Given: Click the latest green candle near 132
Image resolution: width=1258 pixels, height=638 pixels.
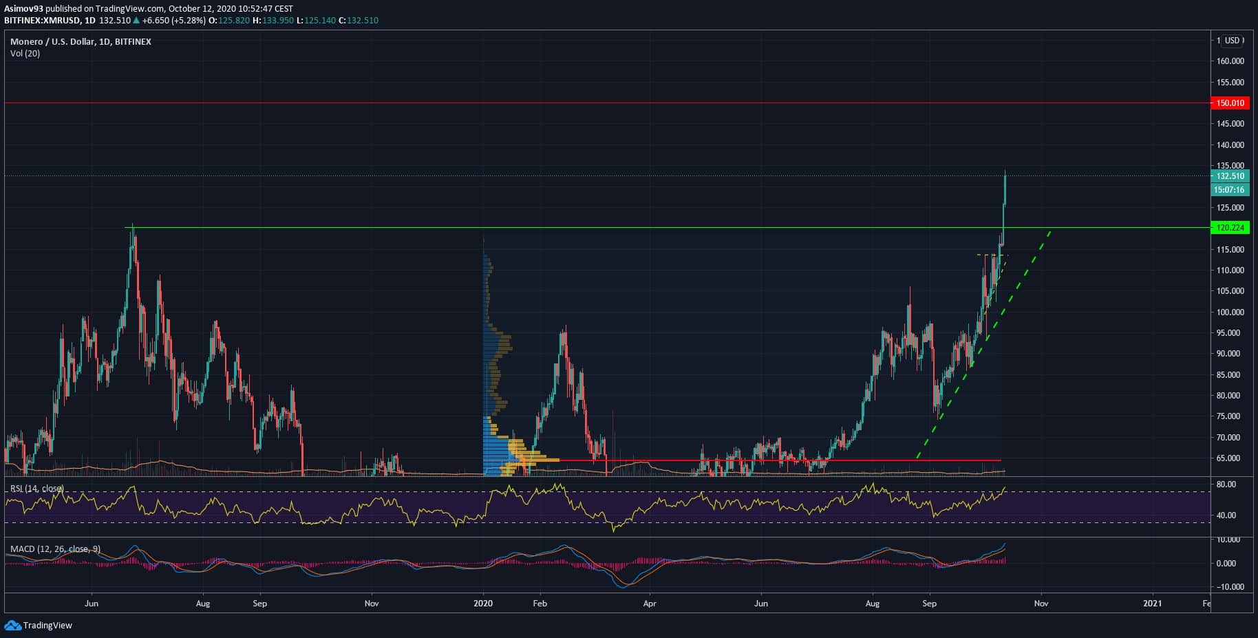Looking at the screenshot, I should point(1005,189).
